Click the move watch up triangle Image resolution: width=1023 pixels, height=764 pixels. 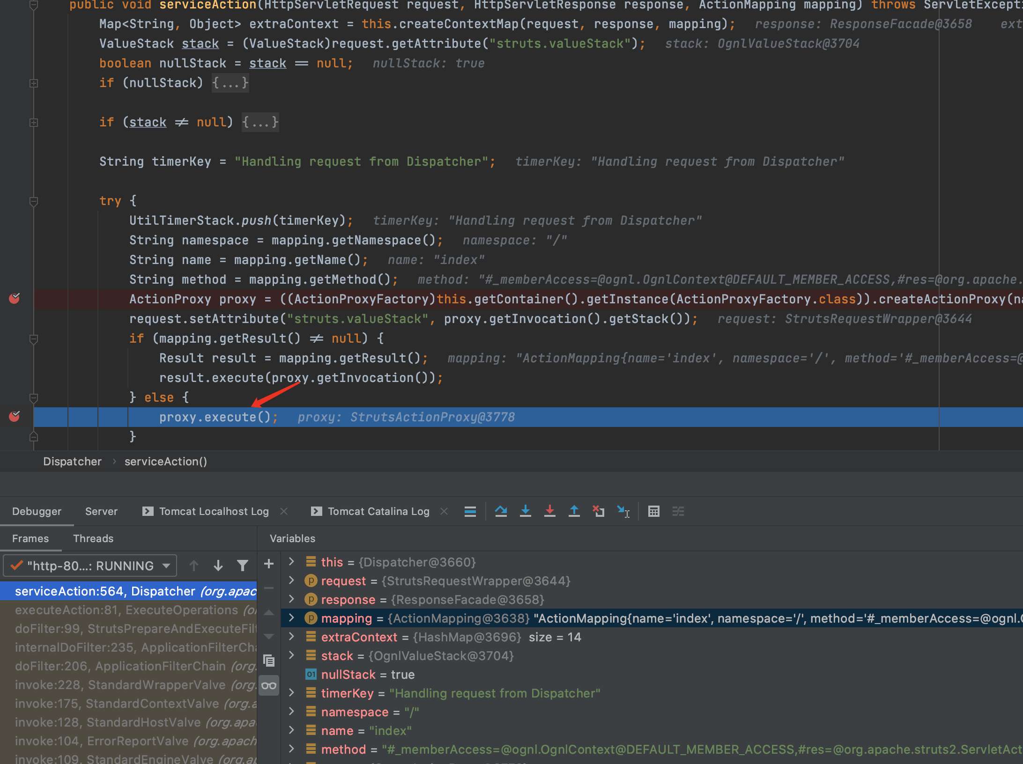269,612
